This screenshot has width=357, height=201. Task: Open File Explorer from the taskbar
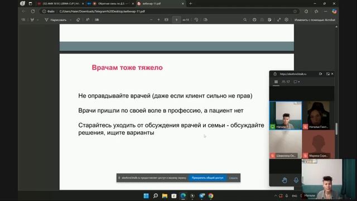165,196
